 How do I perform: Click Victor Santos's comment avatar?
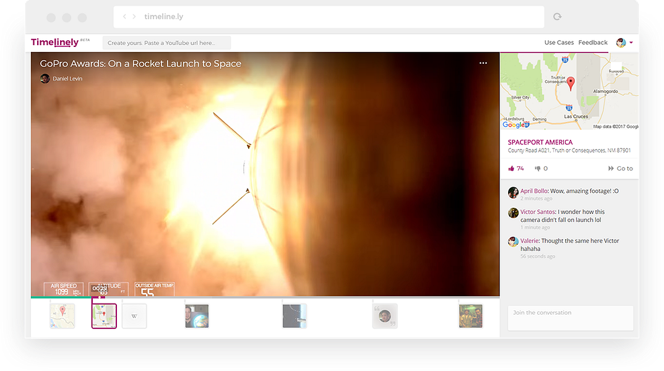[x=513, y=213]
